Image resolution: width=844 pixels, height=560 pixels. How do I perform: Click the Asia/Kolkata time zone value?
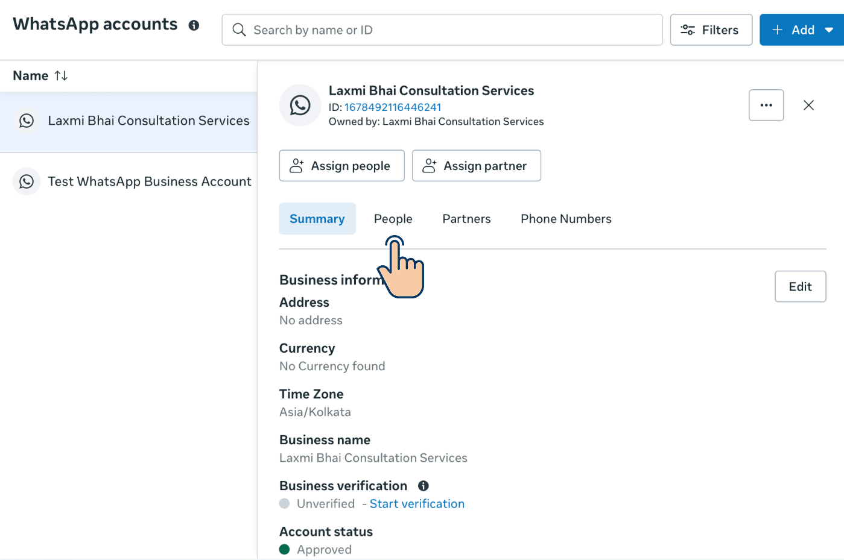(315, 412)
